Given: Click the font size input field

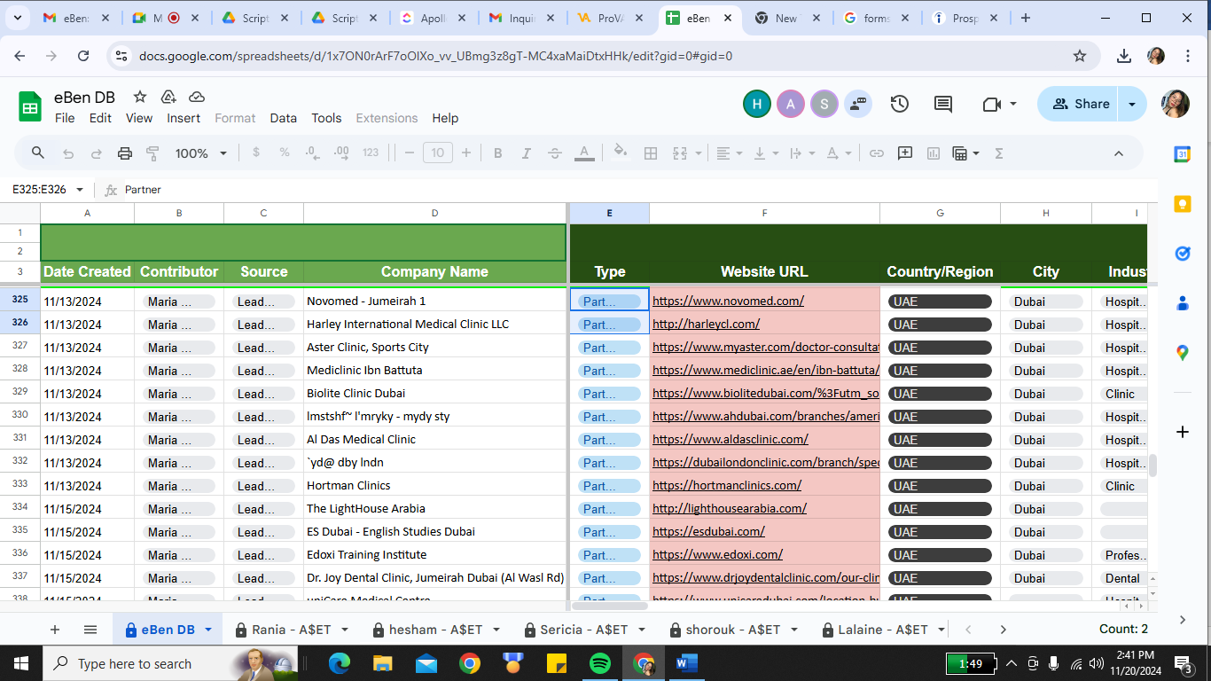Looking at the screenshot, I should [438, 153].
